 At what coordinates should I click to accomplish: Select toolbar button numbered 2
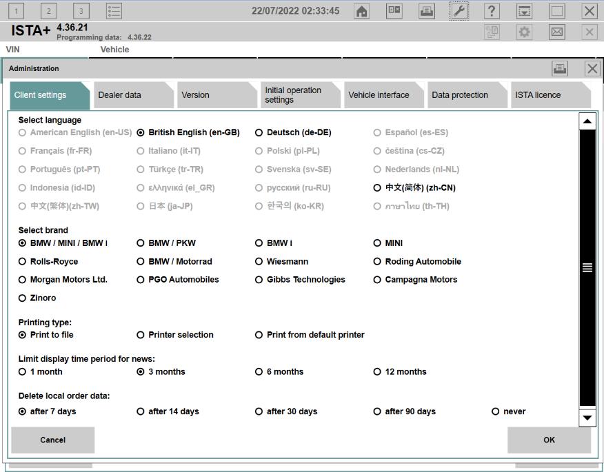pos(48,11)
